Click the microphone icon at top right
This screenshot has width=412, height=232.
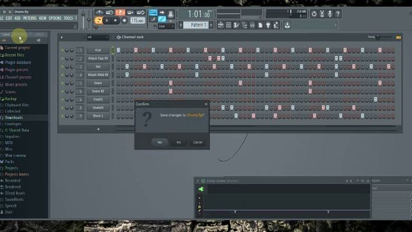tap(330, 14)
